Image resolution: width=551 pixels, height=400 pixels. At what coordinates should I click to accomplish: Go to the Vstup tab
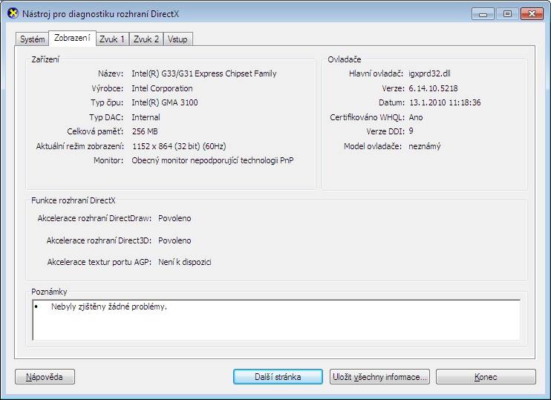coord(177,39)
